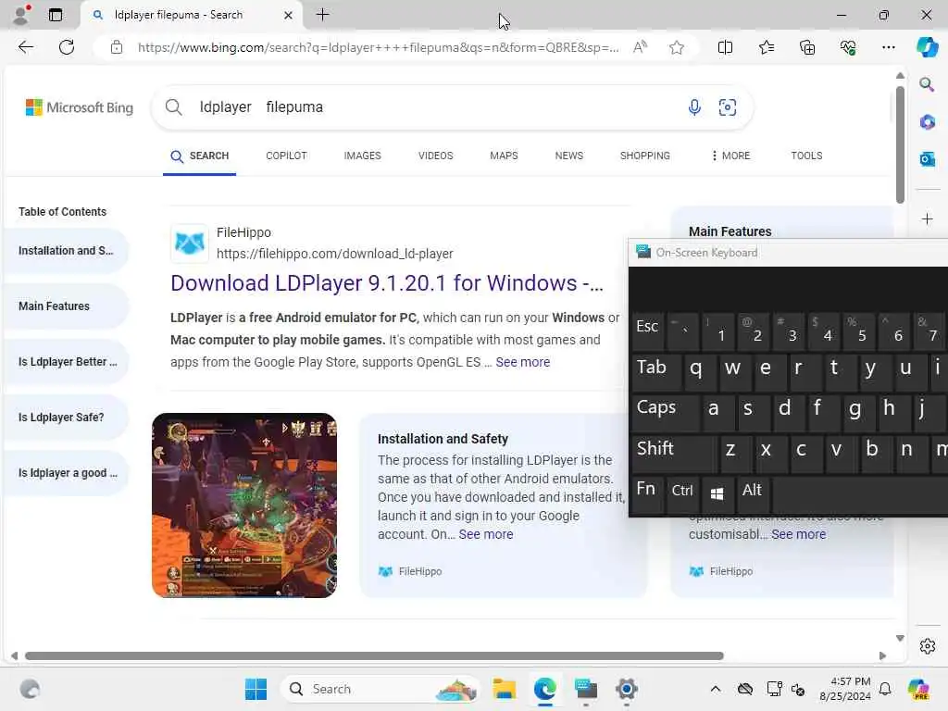Show hidden system tray icons

[x=716, y=689]
